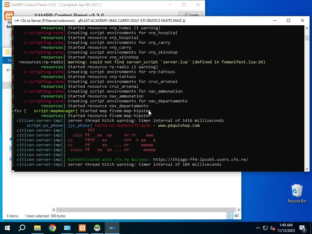Open the taskbar clock and date

(286, 228)
